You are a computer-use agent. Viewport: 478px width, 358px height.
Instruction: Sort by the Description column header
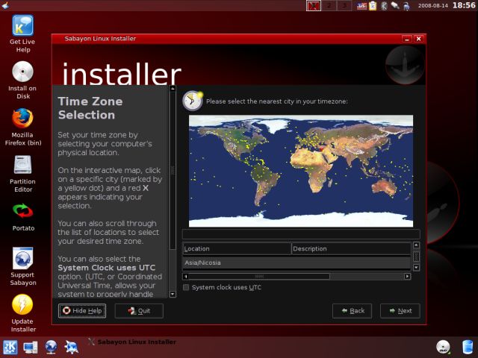pos(350,248)
